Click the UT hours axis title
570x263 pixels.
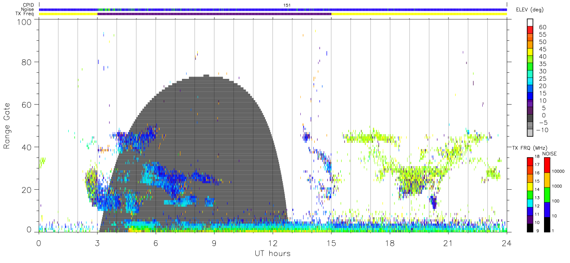pos(272,253)
